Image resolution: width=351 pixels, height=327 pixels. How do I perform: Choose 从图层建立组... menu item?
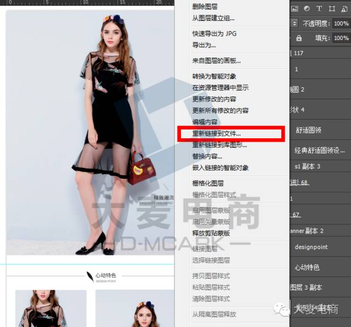213,18
